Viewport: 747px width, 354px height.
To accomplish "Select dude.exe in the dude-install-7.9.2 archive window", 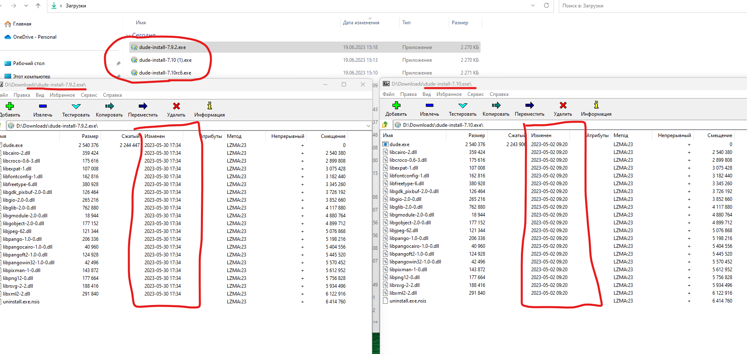I will pyautogui.click(x=13, y=145).
